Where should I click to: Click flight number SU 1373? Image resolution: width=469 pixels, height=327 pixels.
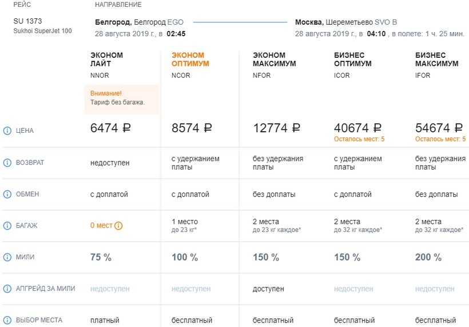click(x=27, y=21)
